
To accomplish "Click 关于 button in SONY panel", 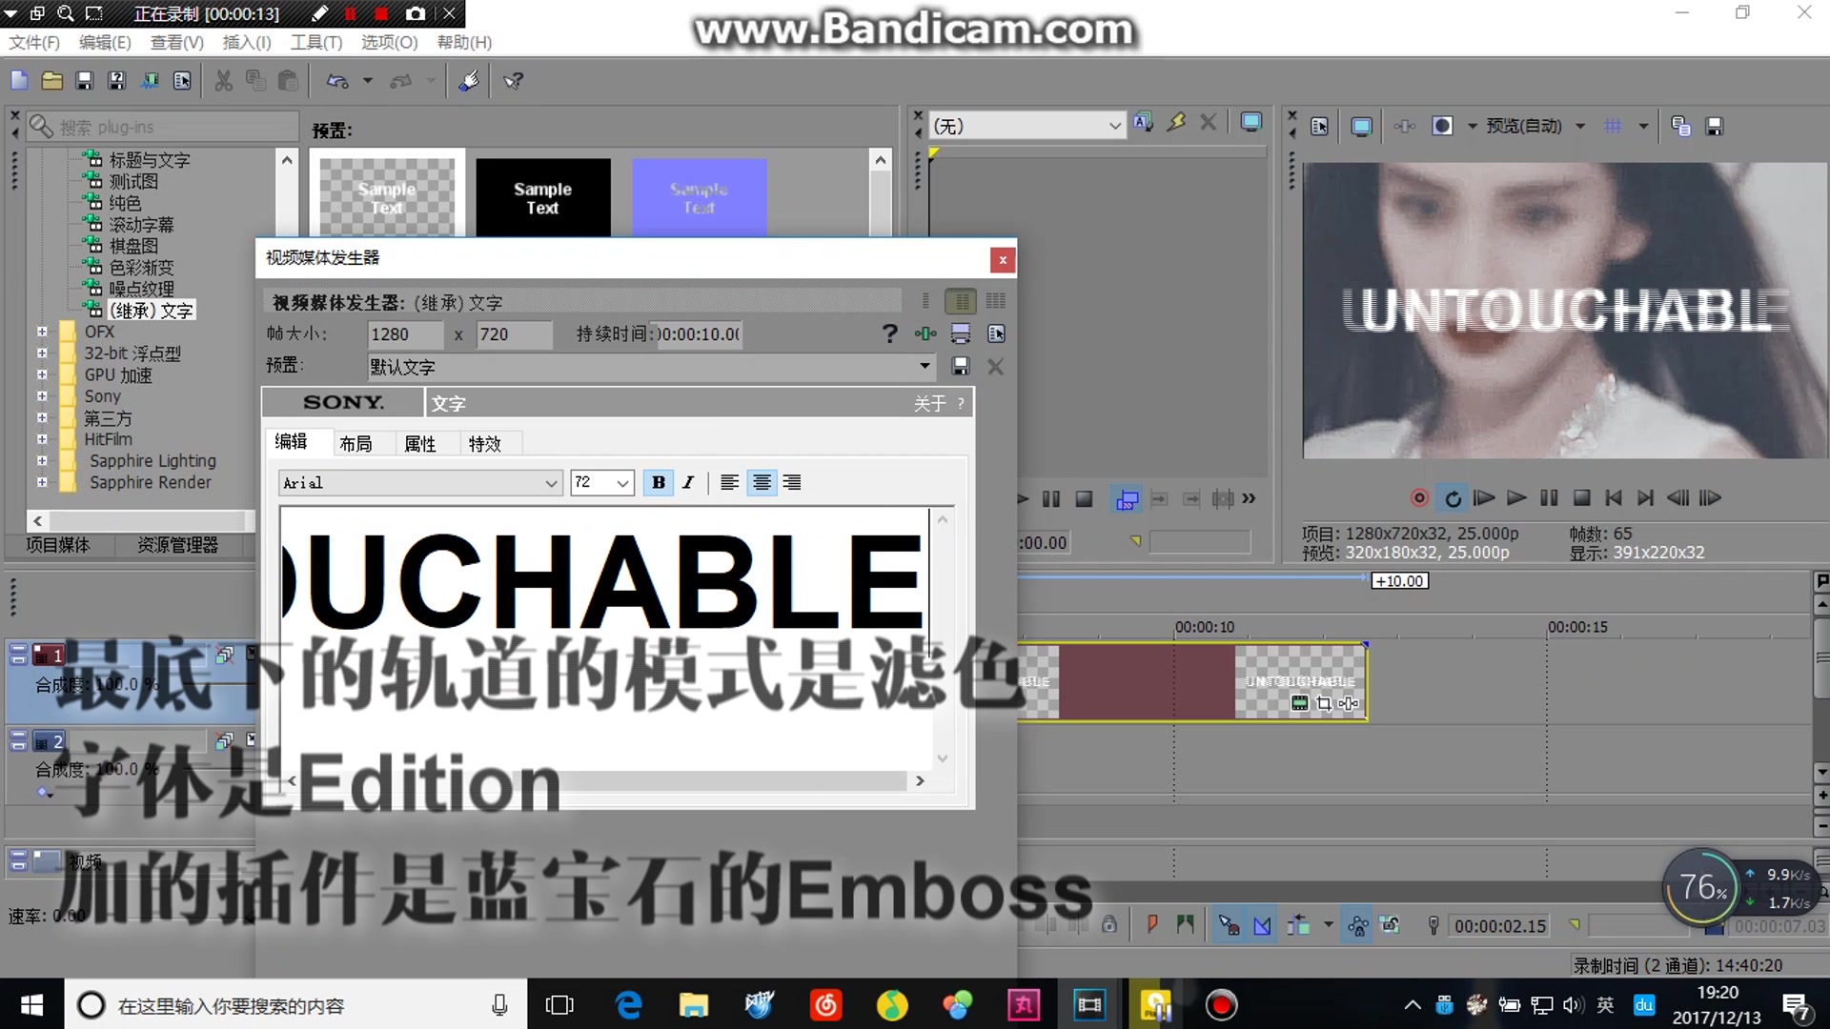I will pos(929,401).
